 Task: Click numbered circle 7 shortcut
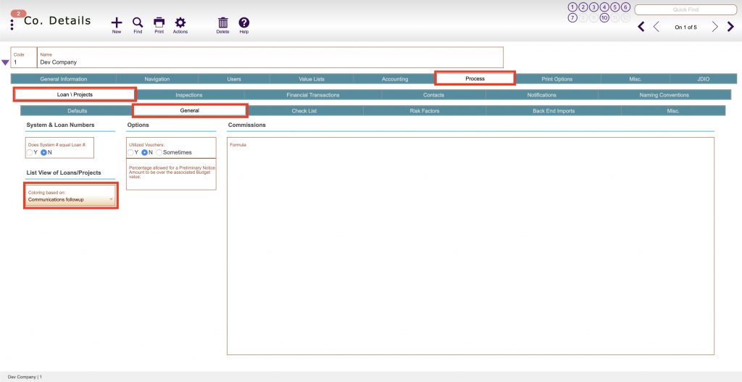click(572, 18)
